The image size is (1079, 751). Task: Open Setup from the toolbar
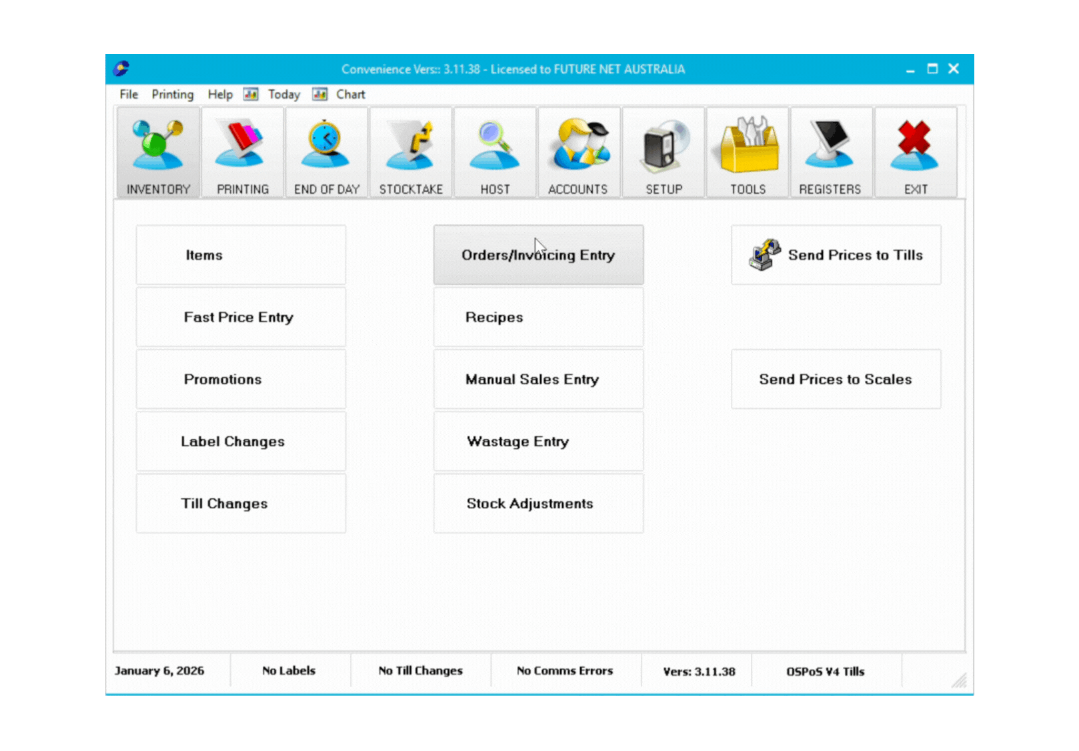click(663, 152)
